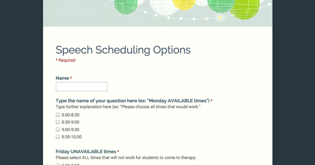The height and width of the screenshot is (165, 315).
Task: Click the yellow lantern in banner
Action: tap(184, 5)
